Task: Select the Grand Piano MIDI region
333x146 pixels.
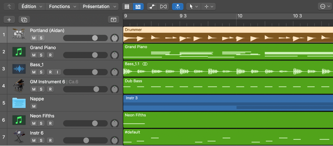Action: [228, 52]
